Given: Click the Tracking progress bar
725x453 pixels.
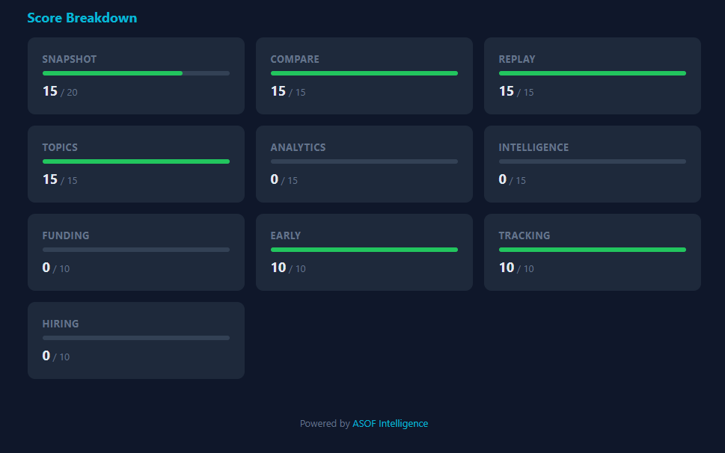Looking at the screenshot, I should coord(593,250).
